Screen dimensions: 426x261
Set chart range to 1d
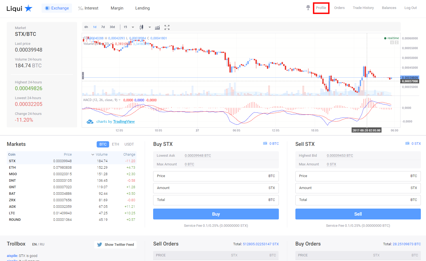coord(95,27)
